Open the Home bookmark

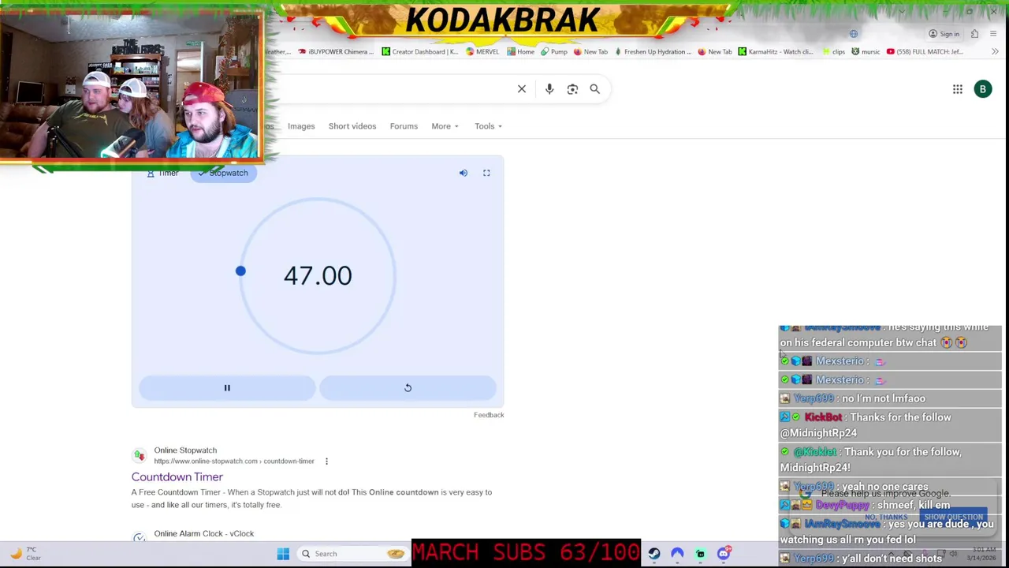coord(520,52)
